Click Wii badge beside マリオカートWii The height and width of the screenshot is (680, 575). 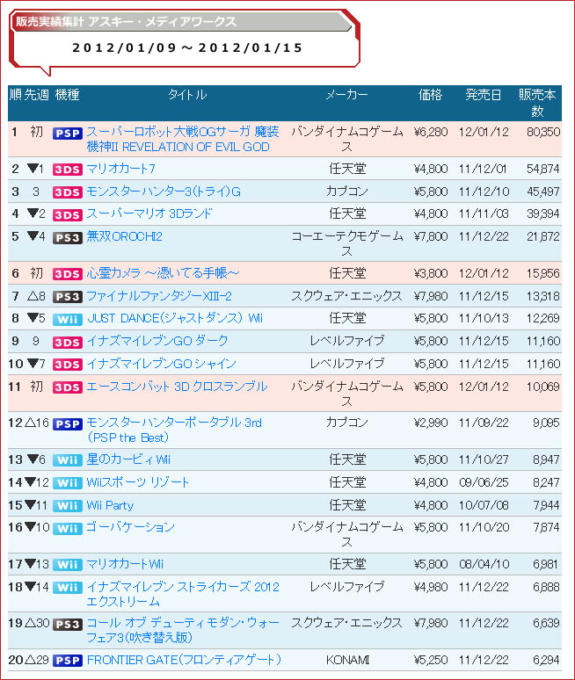coord(68,565)
